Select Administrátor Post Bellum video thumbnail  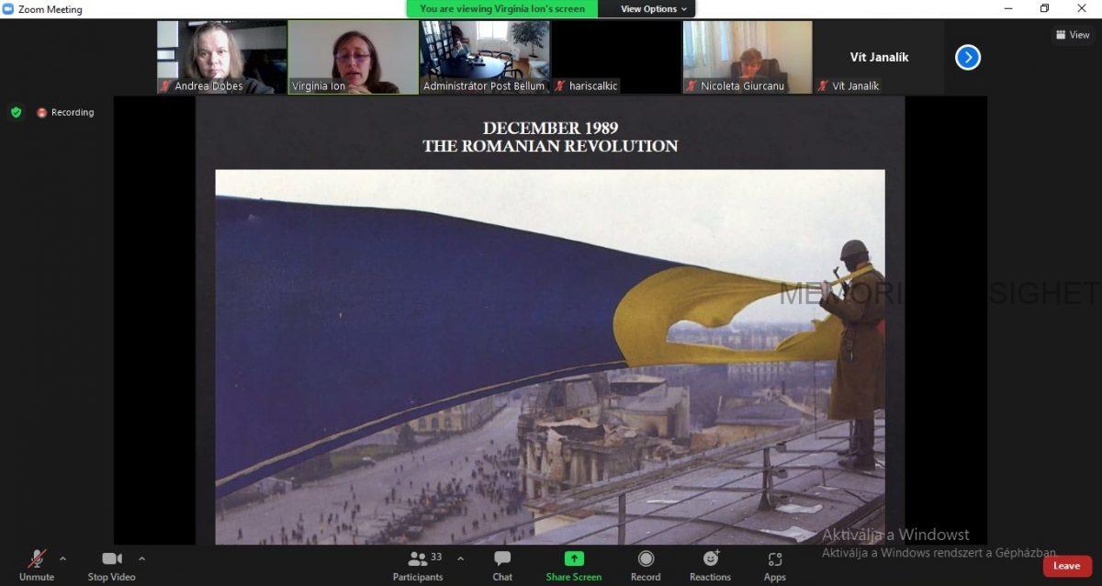pos(485,57)
